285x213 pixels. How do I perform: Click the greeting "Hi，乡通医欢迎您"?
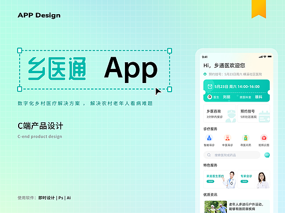224,66
